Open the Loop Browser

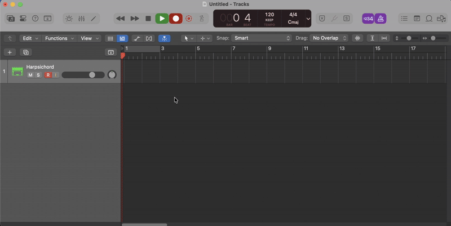click(x=429, y=19)
